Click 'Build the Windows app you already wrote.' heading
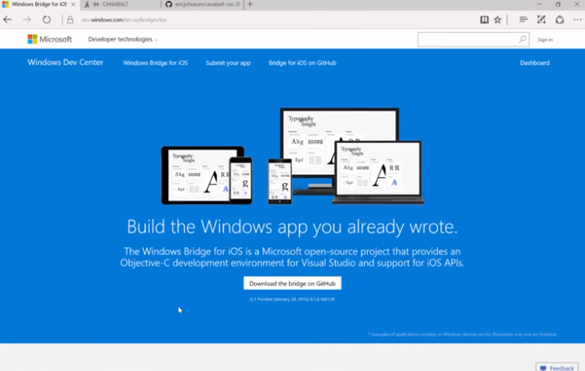This screenshot has height=371, width=585. coord(292,226)
